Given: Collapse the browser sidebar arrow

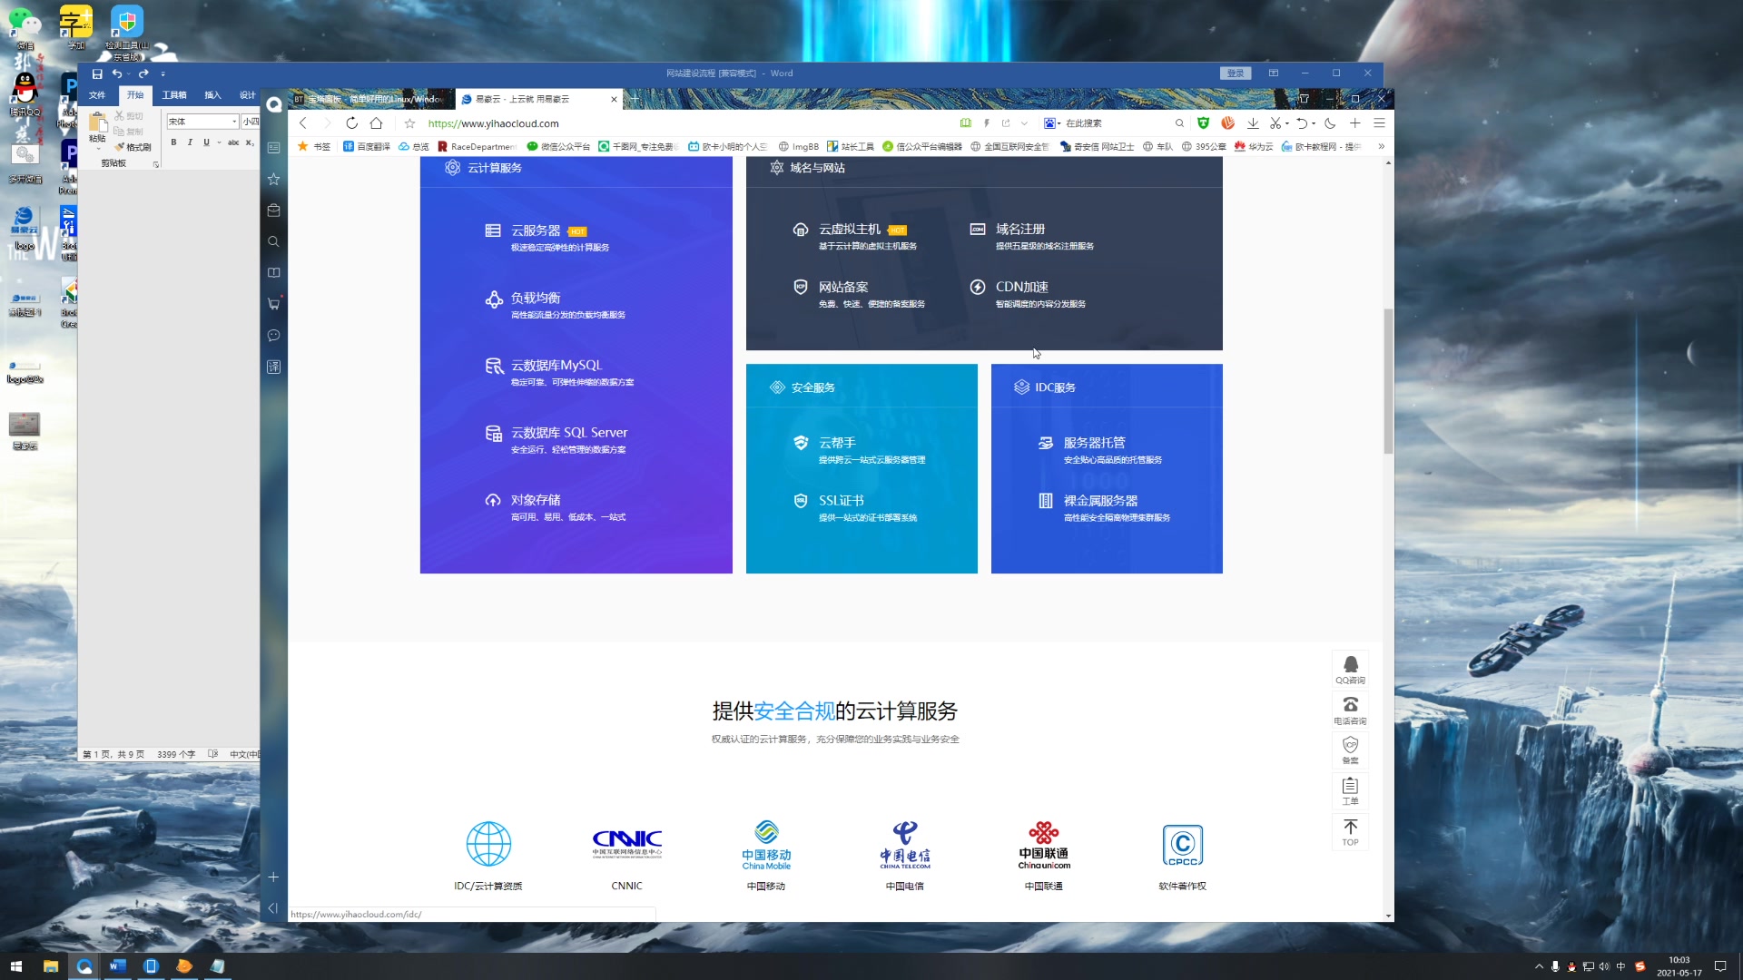Looking at the screenshot, I should click(273, 907).
